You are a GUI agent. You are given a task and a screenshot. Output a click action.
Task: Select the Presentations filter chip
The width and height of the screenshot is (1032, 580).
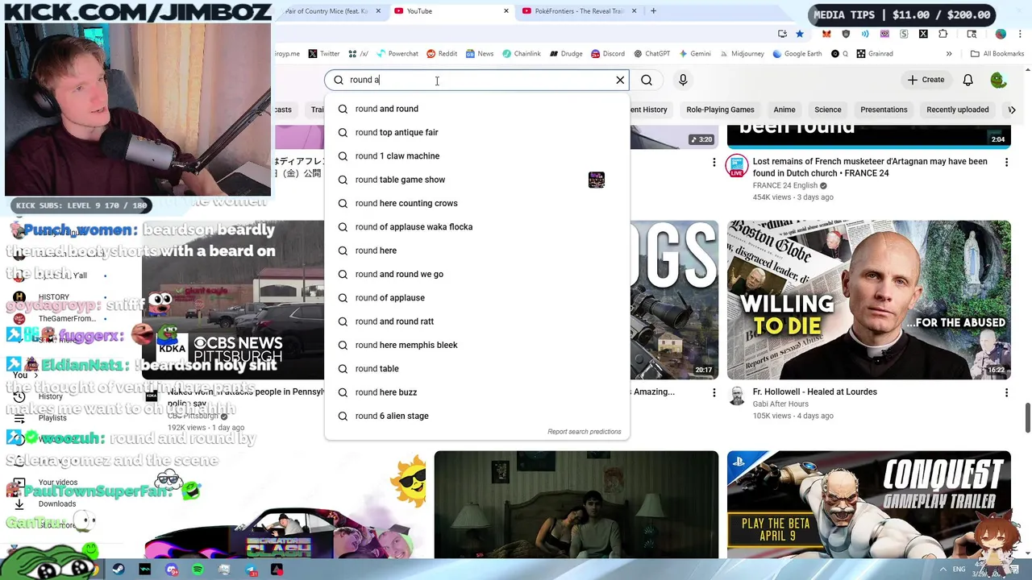884,110
